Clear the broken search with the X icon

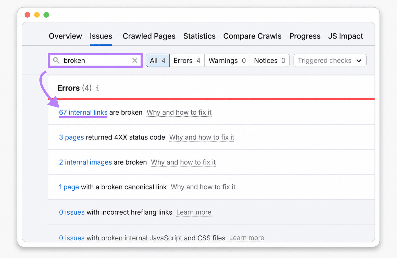click(135, 60)
